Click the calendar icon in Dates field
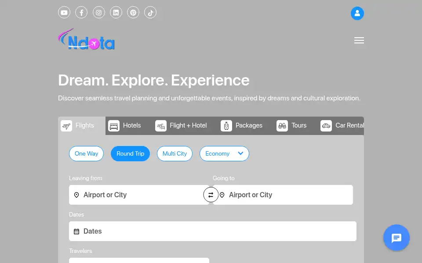 [76, 231]
